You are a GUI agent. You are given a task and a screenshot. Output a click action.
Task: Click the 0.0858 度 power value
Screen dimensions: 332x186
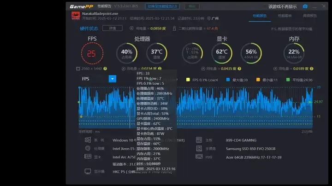(x=158, y=29)
